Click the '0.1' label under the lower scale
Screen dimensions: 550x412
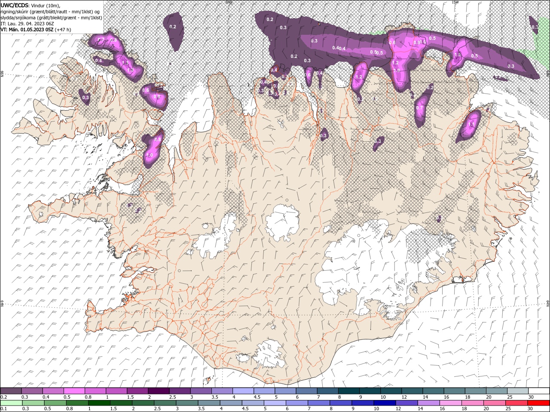tap(3, 409)
